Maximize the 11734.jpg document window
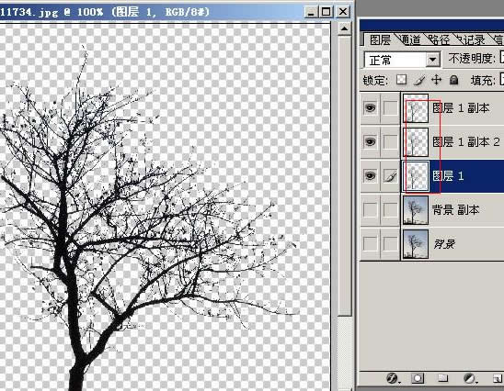 pyautogui.click(x=326, y=12)
